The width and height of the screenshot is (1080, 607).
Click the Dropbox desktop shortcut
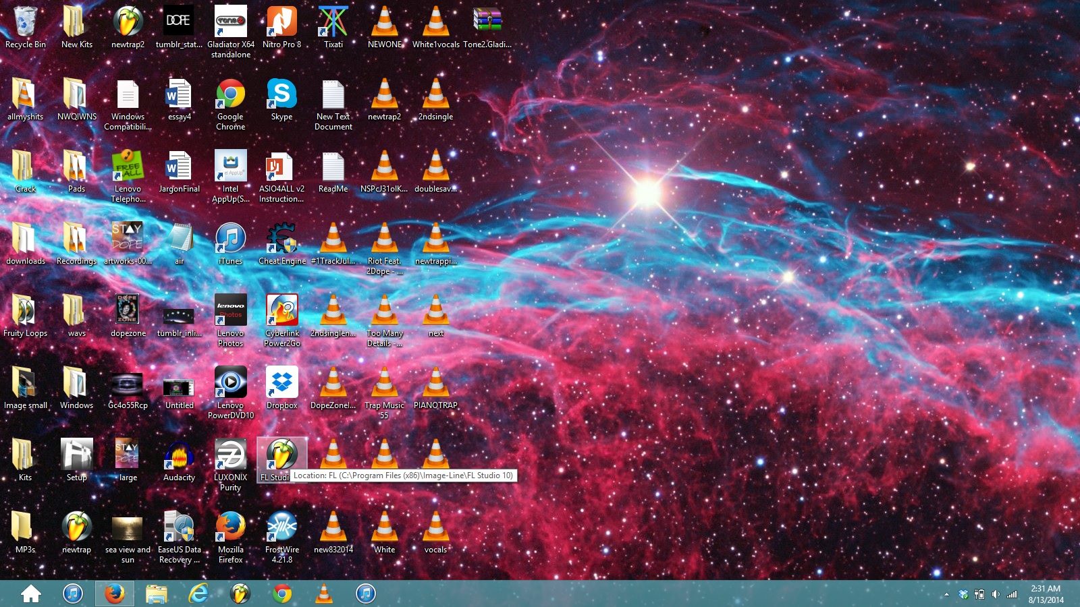click(281, 384)
